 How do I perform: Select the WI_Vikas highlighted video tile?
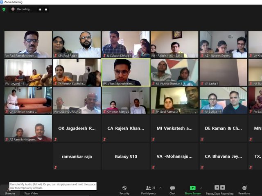[126, 72]
